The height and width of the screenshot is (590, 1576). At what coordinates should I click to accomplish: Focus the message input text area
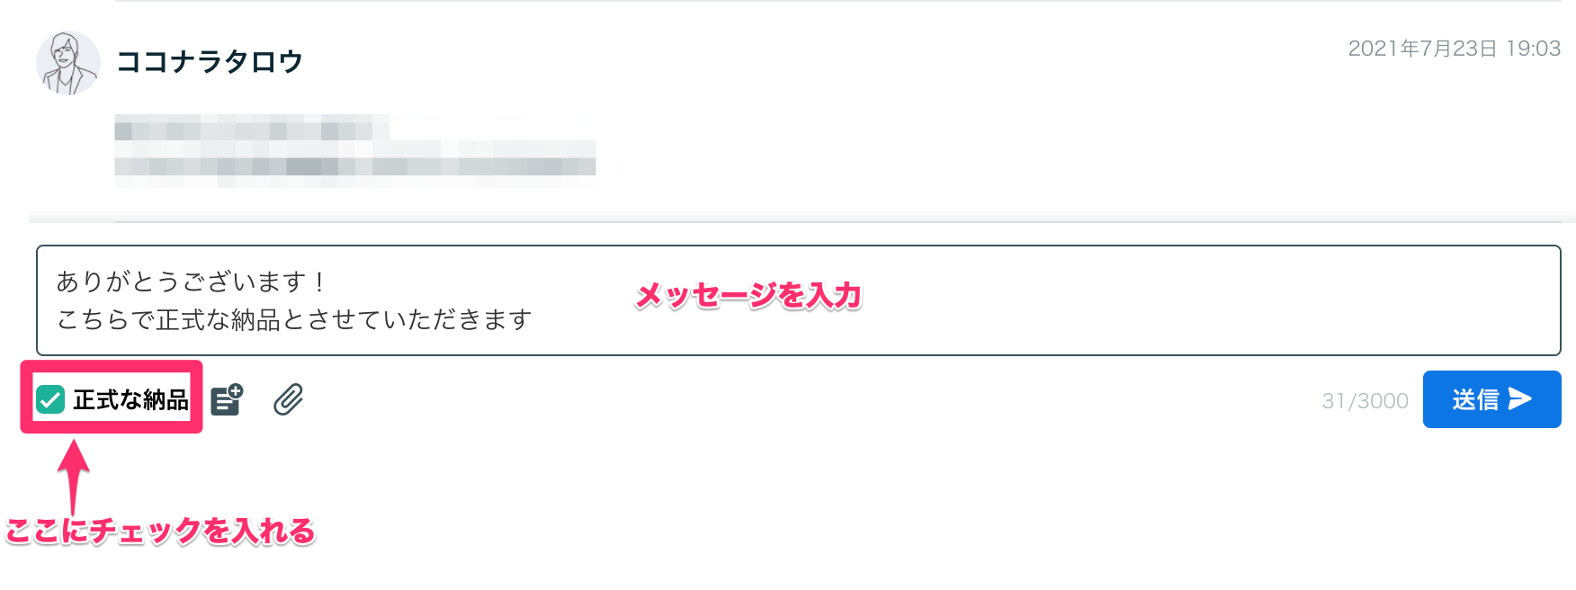tap(799, 300)
